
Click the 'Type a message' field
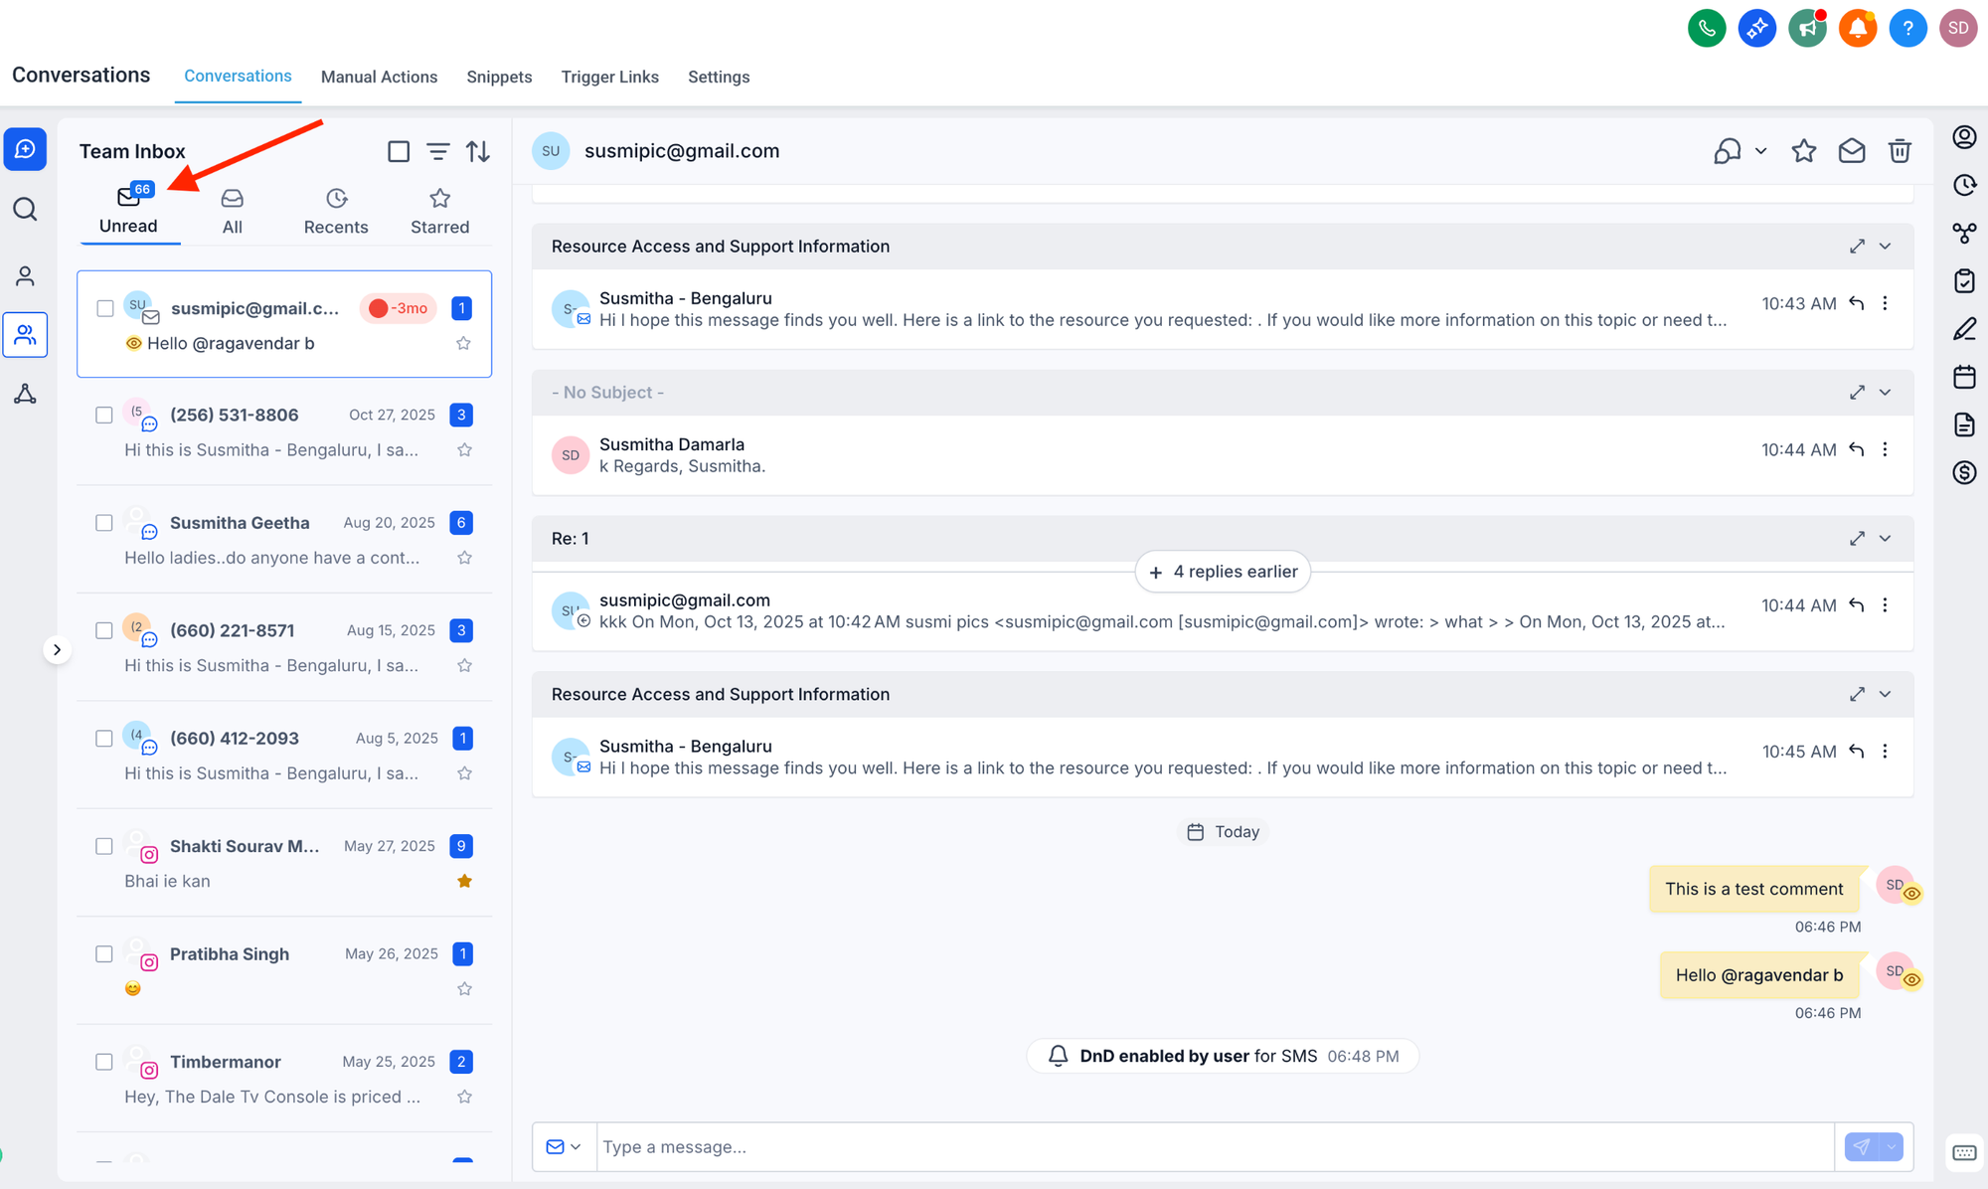[1213, 1147]
